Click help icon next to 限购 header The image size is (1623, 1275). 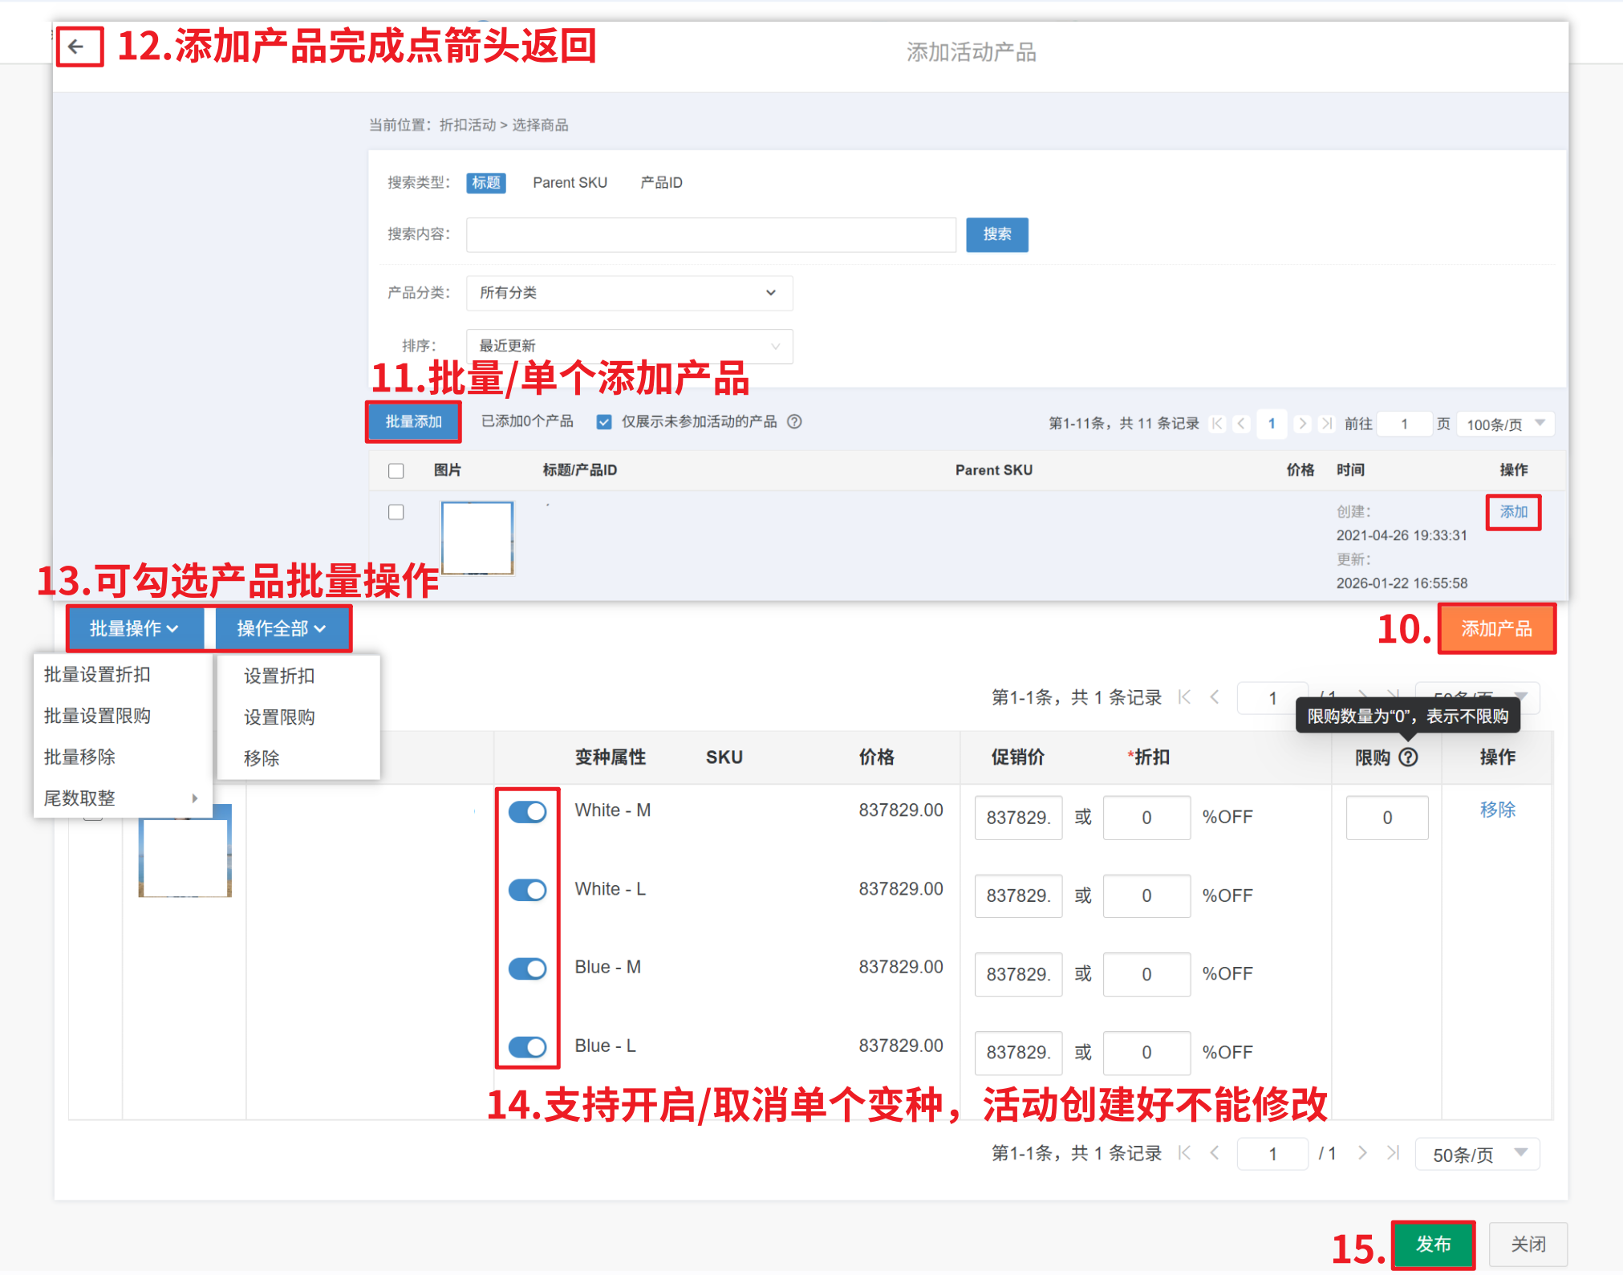pos(1409,757)
